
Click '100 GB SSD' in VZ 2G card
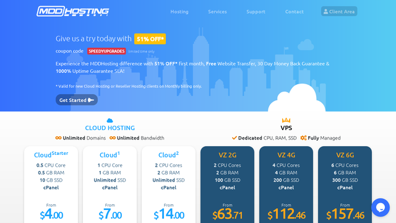click(x=227, y=180)
